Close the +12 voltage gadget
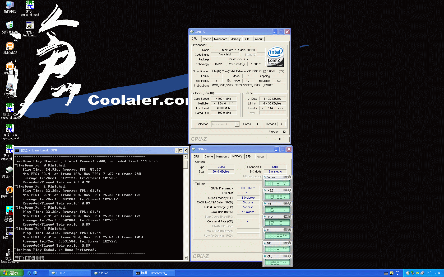The height and width of the screenshot is (277, 444). [x=289, y=217]
